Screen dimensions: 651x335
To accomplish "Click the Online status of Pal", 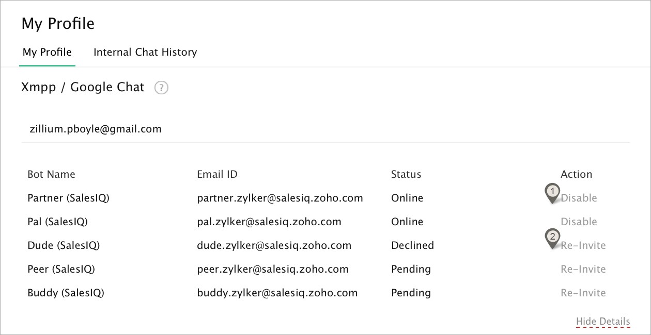I will [407, 222].
